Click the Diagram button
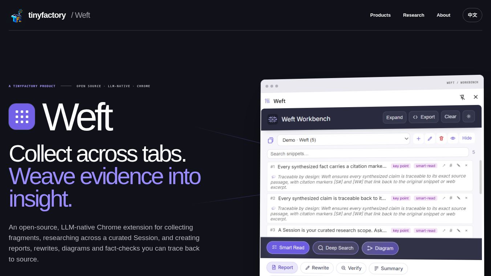 point(380,248)
